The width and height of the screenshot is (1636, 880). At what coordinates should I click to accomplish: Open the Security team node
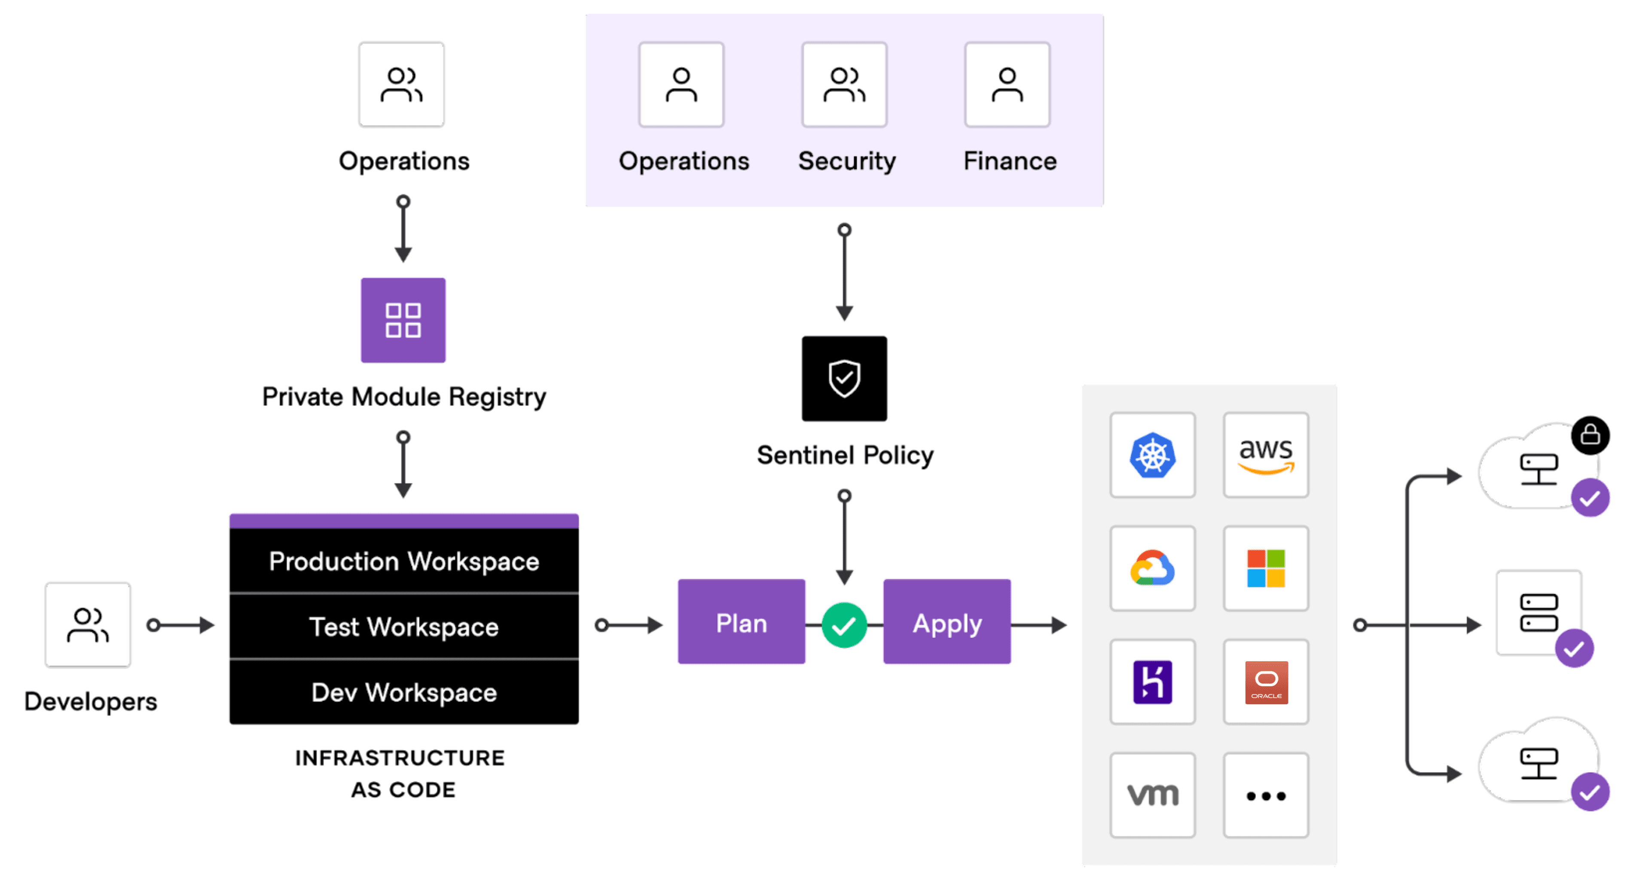coord(845,85)
